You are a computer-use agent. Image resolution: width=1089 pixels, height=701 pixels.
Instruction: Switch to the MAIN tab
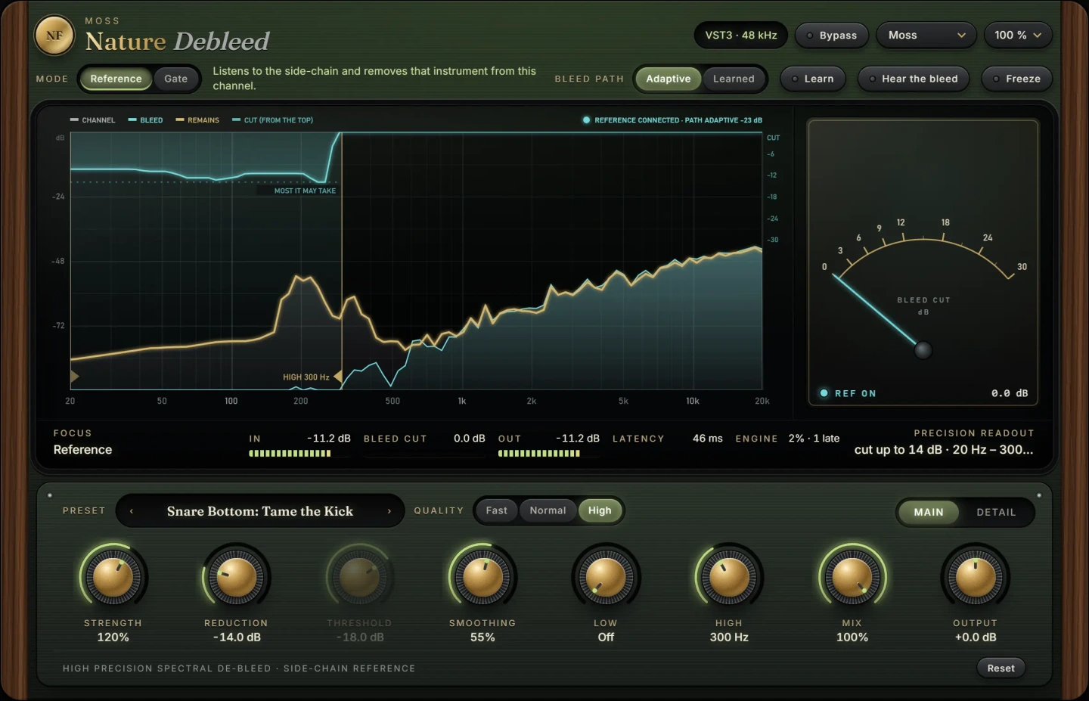[x=929, y=512]
